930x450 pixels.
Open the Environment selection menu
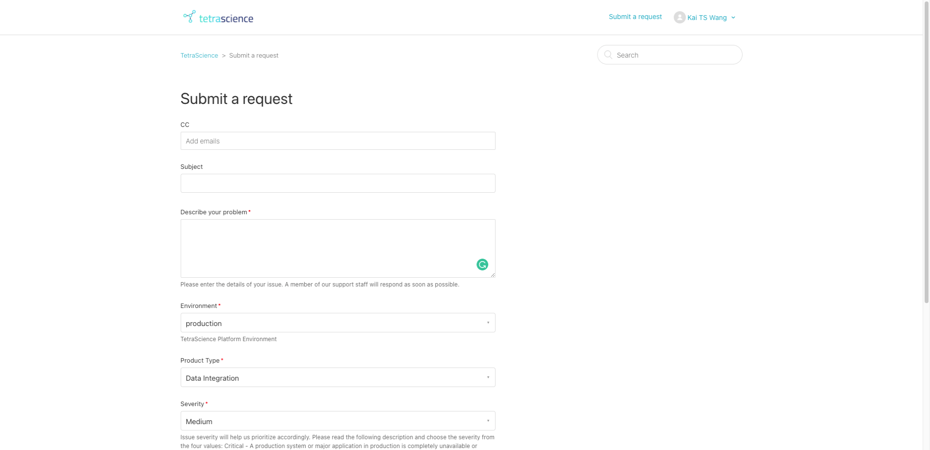click(x=337, y=323)
